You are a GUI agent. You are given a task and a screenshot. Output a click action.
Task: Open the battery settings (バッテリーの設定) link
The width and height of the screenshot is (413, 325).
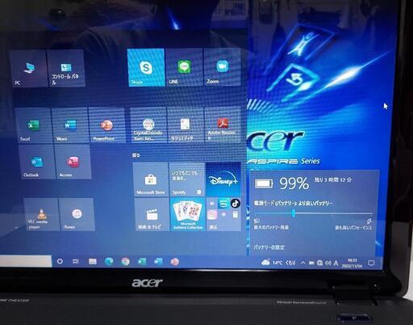269,247
